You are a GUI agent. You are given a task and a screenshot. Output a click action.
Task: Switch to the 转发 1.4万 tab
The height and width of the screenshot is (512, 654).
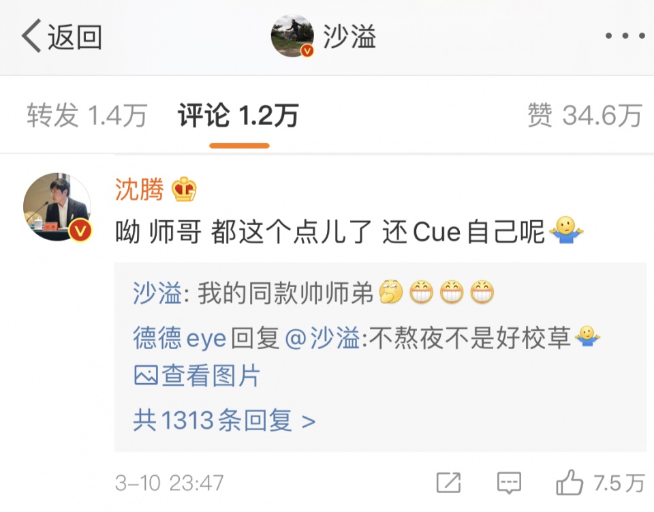(87, 115)
